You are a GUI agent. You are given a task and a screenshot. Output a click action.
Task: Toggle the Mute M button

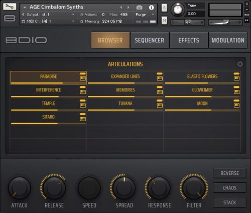tap(164, 21)
